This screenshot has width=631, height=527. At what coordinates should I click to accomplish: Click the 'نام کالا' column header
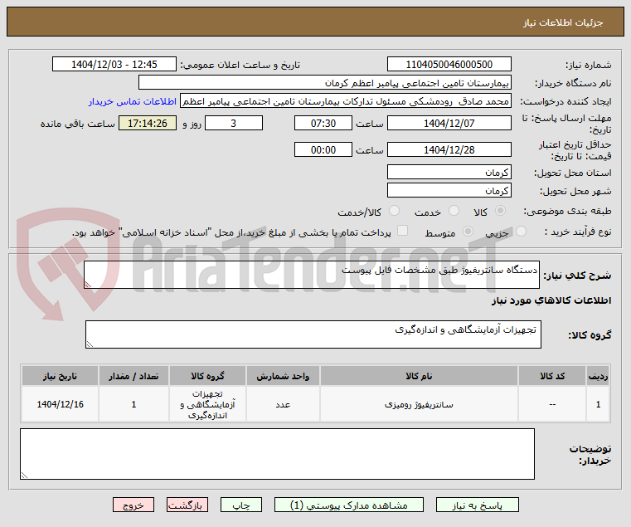[x=419, y=376]
